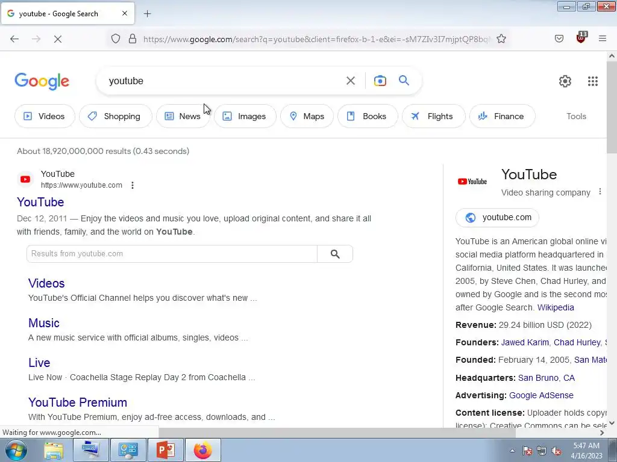Click the Google logo
Screen dimensions: 617x462
click(x=42, y=81)
